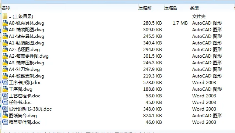This screenshot has height=133, width=235.
Task: Select file name A1-钻装配图.dwg
Action: tap(27, 43)
